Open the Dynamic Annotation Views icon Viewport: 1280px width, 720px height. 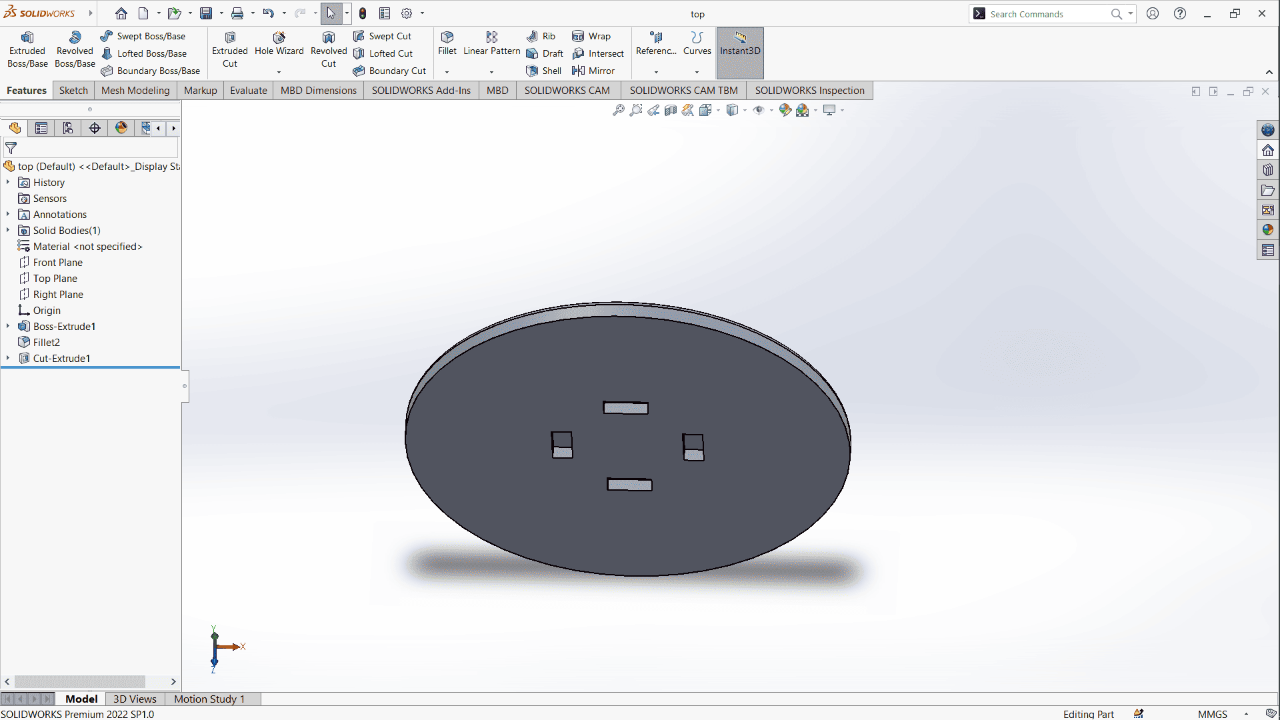pyautogui.click(x=688, y=110)
